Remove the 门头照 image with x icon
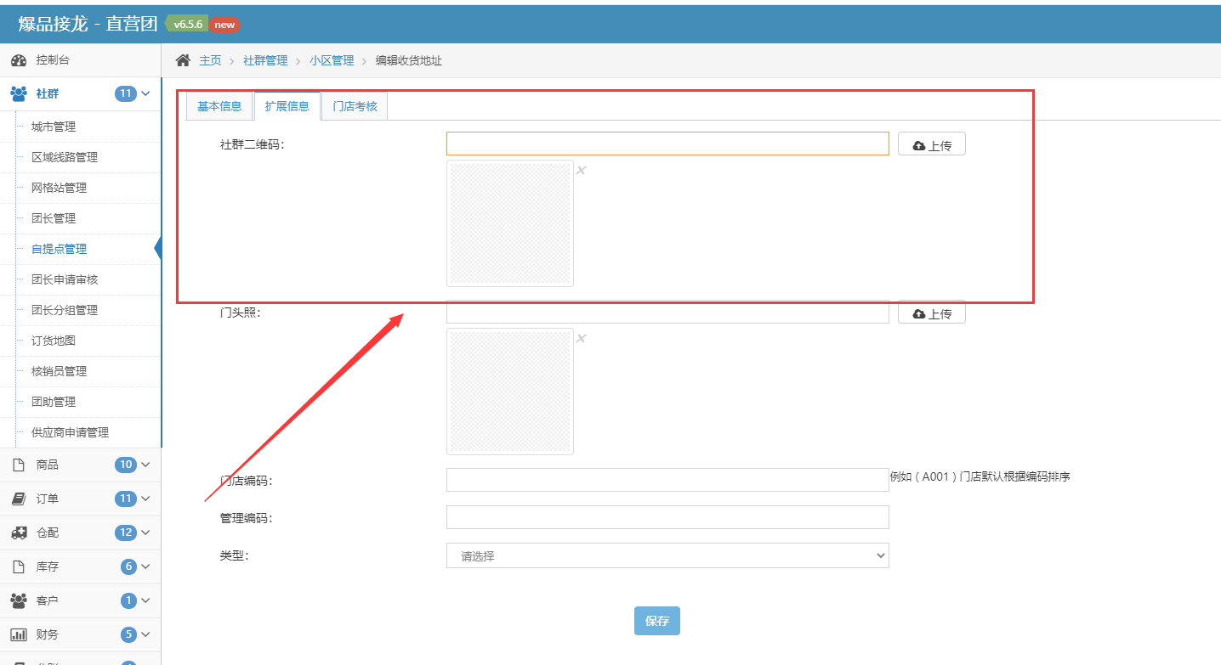 point(582,338)
